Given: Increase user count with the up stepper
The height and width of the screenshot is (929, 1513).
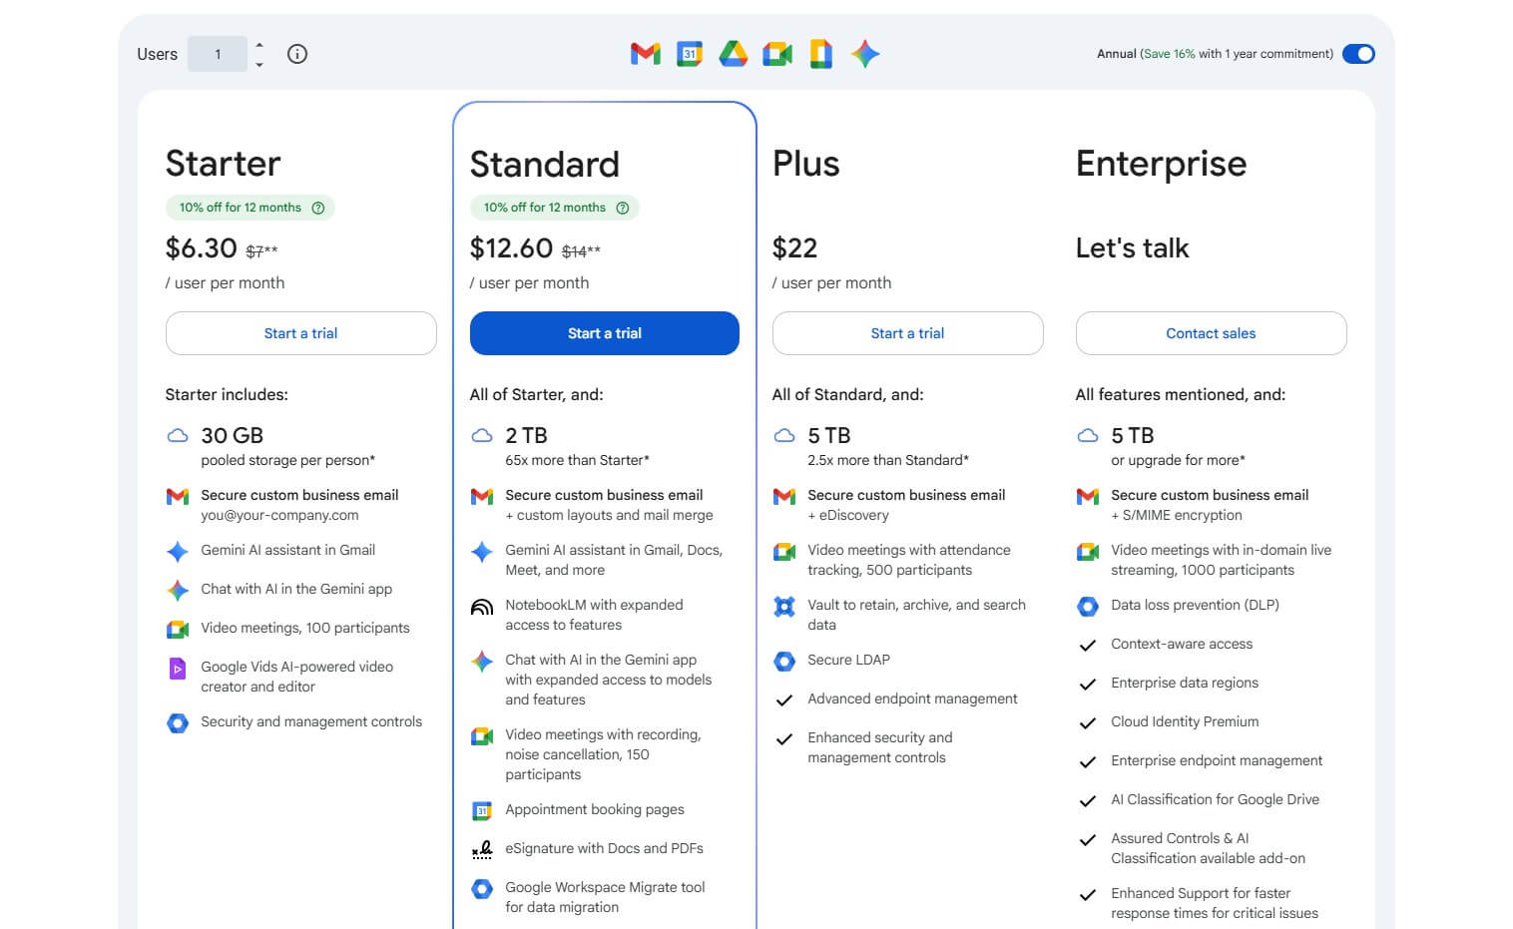Looking at the screenshot, I should pyautogui.click(x=259, y=47).
